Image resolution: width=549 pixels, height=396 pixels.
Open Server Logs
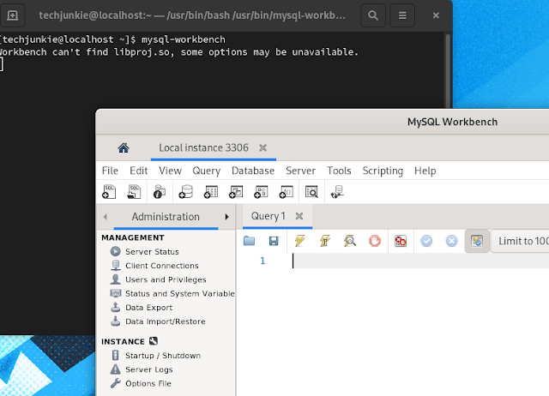pos(142,369)
